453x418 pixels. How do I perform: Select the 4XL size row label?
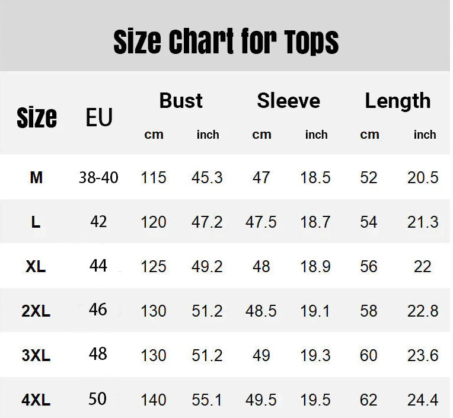coord(36,400)
